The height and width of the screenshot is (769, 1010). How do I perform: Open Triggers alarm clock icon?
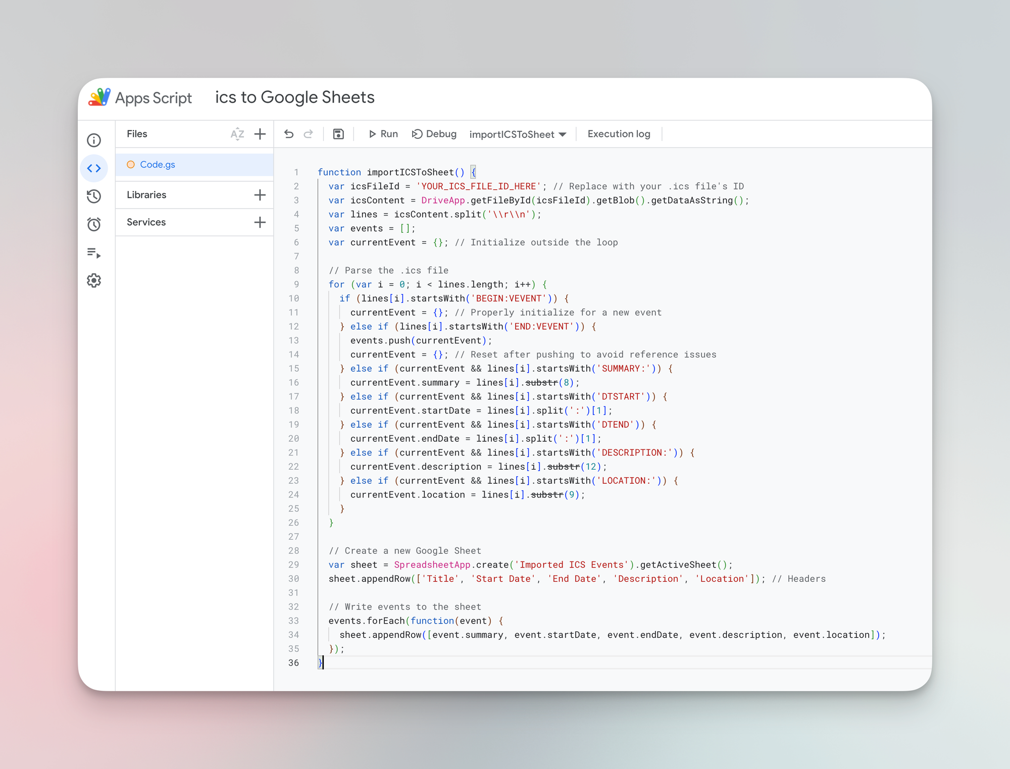tap(94, 224)
